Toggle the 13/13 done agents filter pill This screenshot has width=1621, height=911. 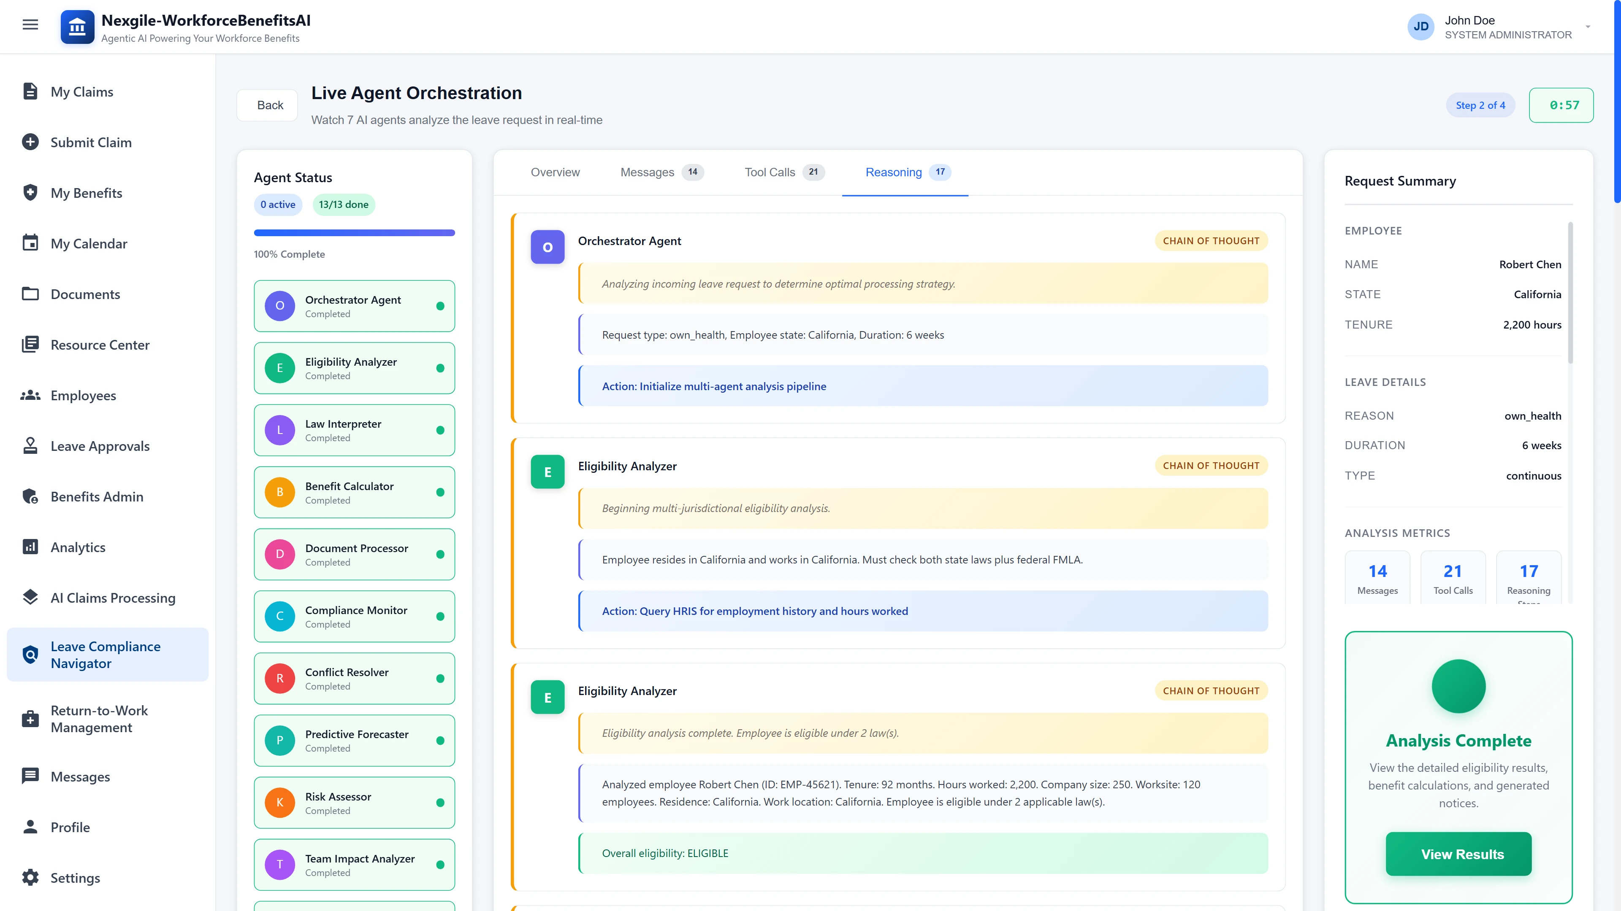point(344,204)
